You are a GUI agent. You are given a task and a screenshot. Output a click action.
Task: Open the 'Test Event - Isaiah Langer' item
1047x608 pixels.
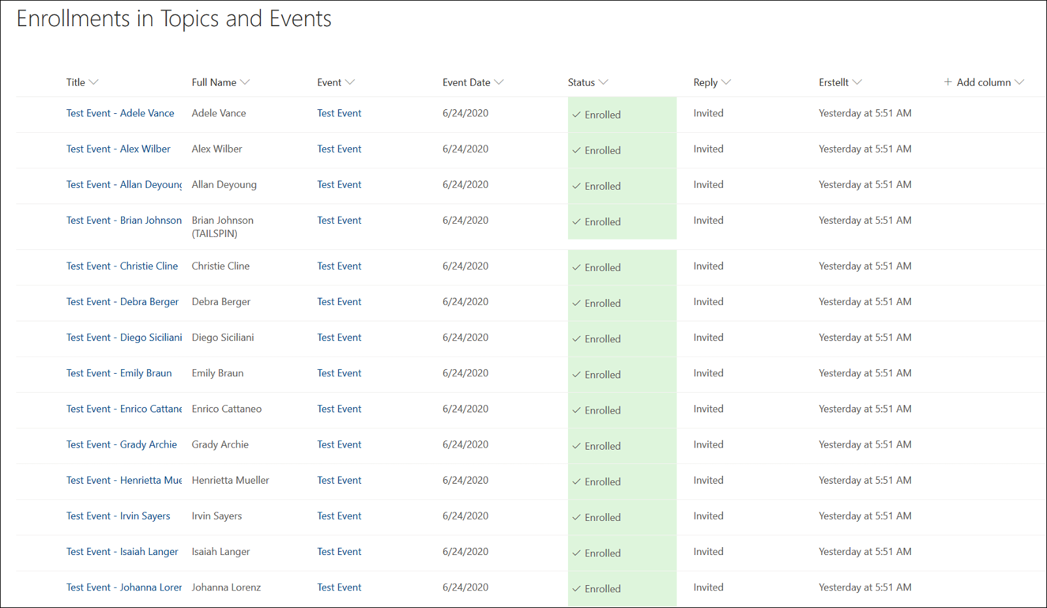pyautogui.click(x=122, y=552)
